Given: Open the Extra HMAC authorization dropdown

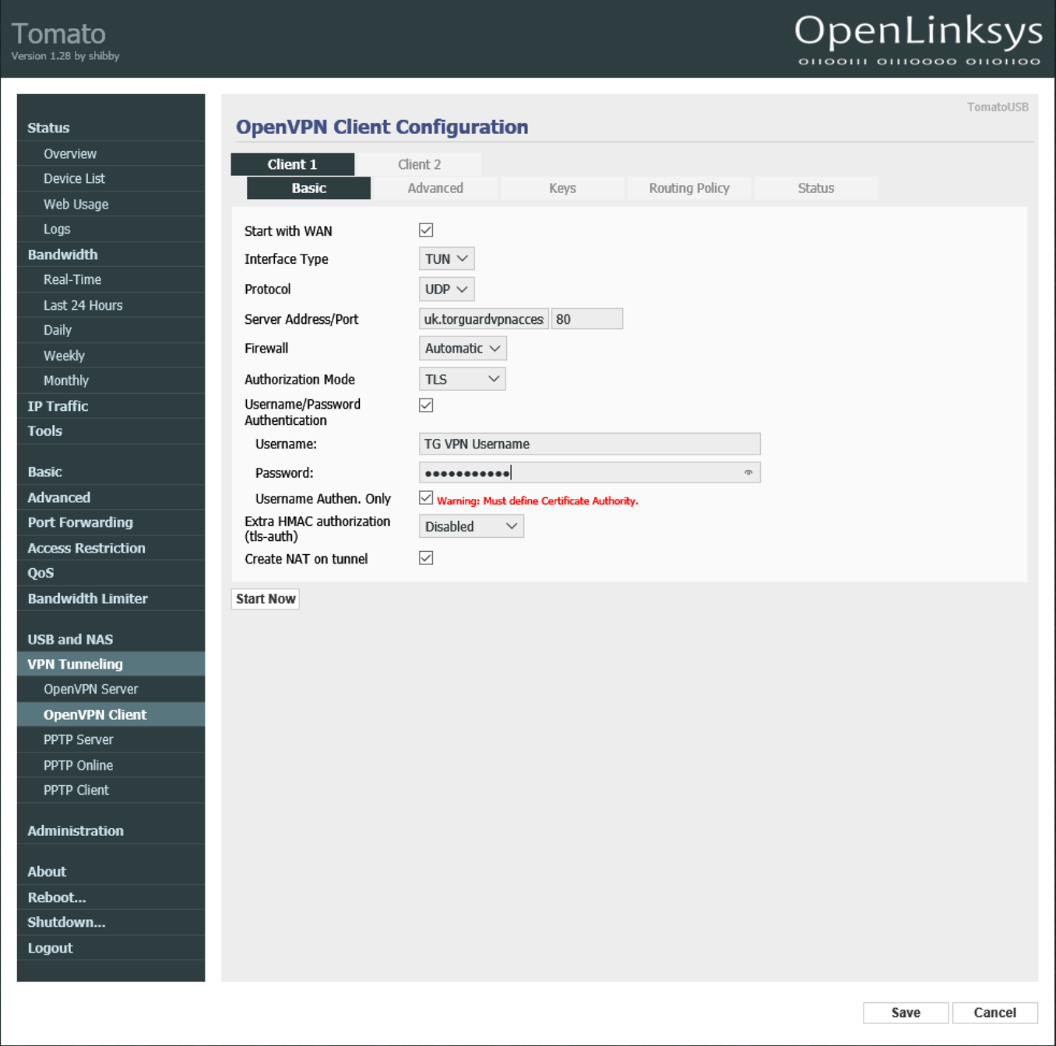Looking at the screenshot, I should (x=471, y=527).
